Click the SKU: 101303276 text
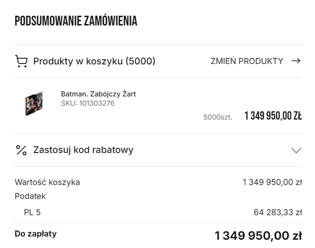The height and width of the screenshot is (248, 315). (x=88, y=103)
